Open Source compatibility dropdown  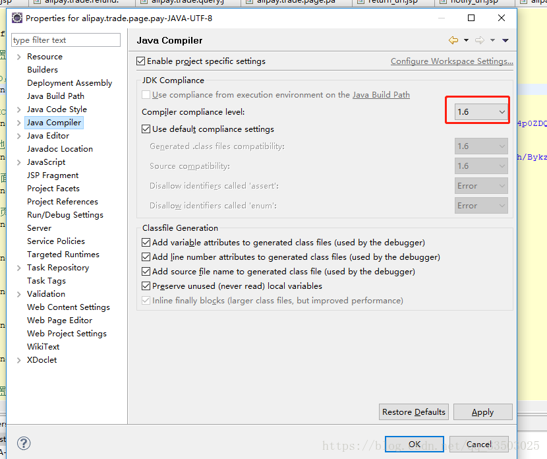coord(480,166)
